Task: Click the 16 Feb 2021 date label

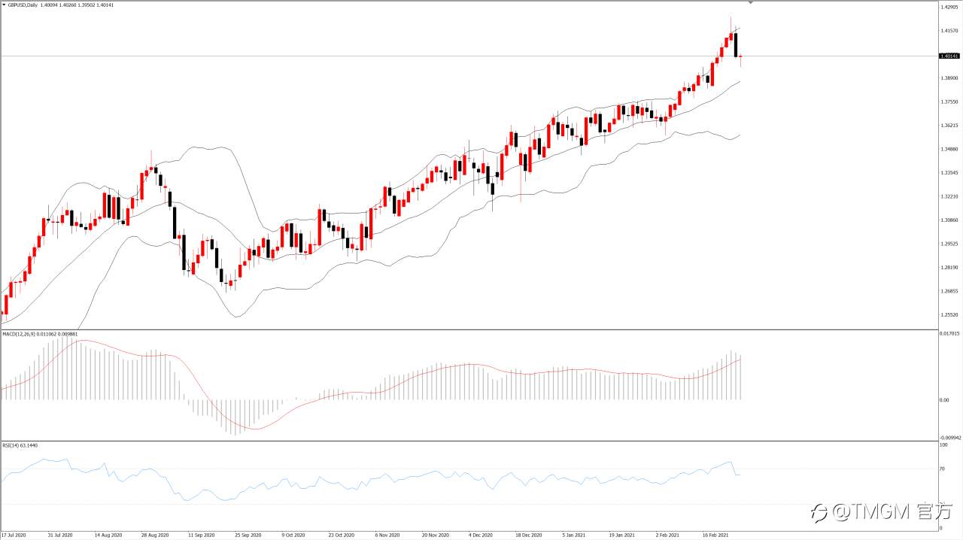Action: pyautogui.click(x=715, y=535)
